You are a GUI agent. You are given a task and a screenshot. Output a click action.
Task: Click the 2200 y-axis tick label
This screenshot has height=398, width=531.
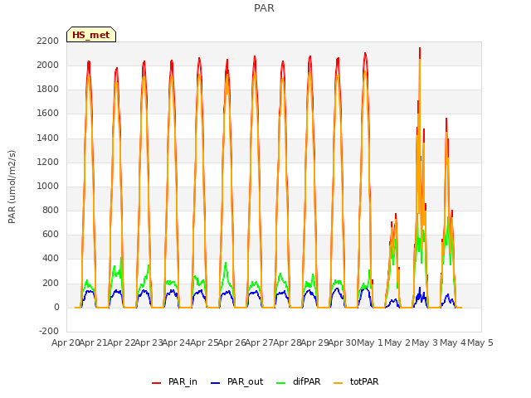[48, 41]
